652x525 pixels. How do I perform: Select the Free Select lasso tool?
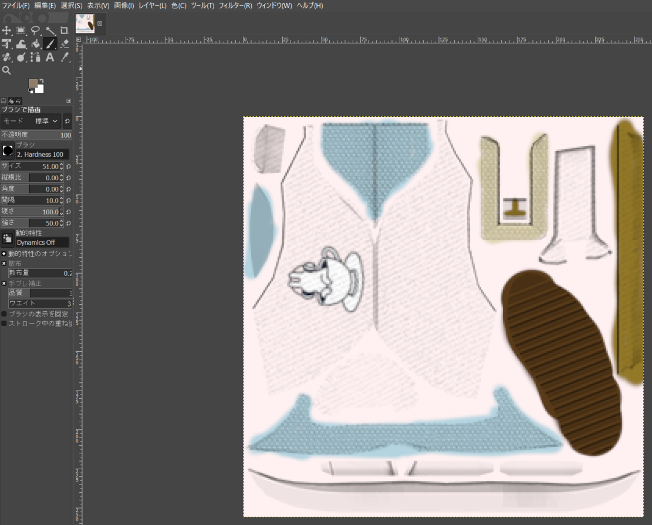36,30
